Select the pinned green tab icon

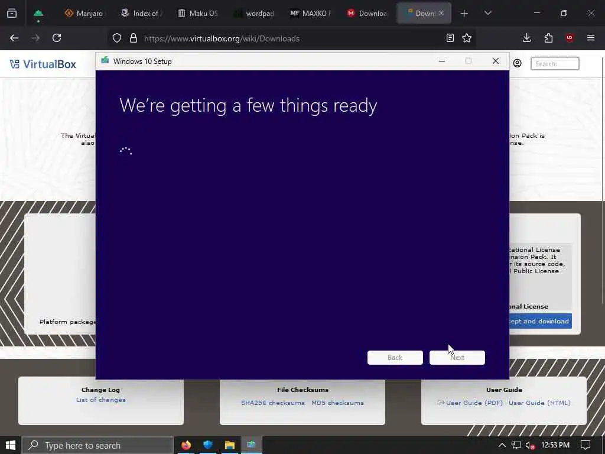pos(38,14)
